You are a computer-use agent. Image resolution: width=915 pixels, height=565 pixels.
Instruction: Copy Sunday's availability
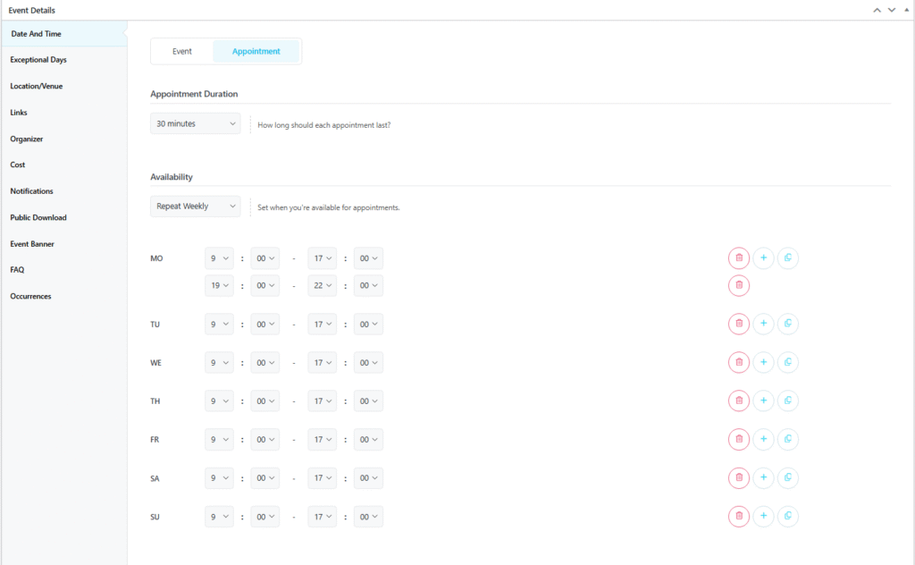[788, 517]
